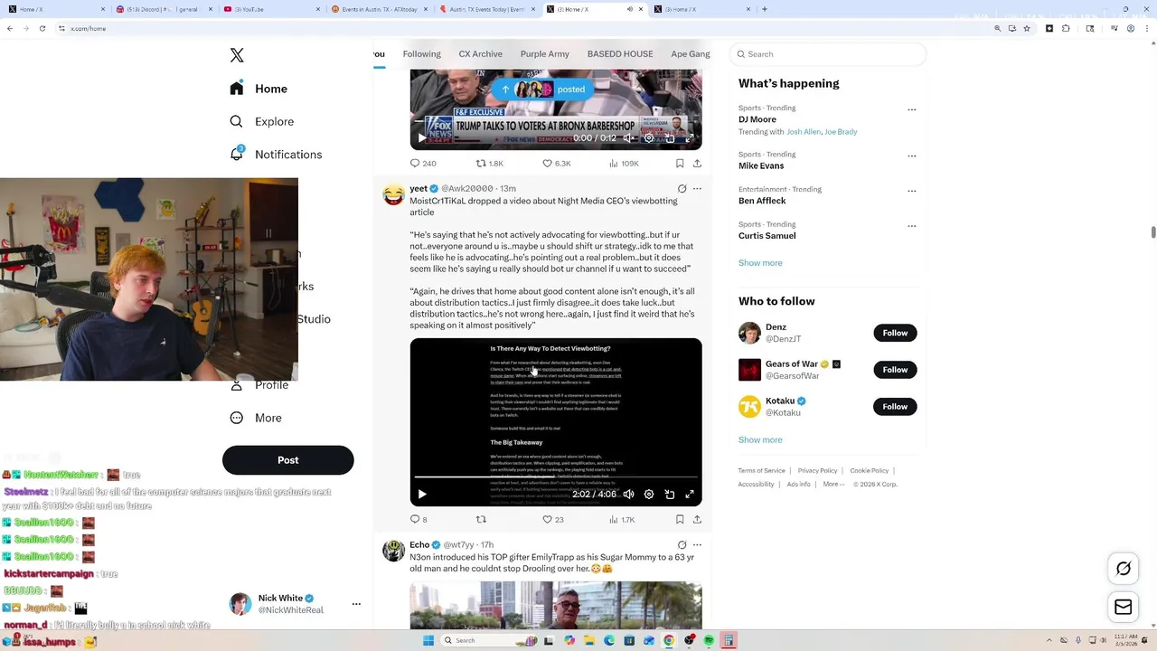Click the X logo in sidebar

coord(237,55)
